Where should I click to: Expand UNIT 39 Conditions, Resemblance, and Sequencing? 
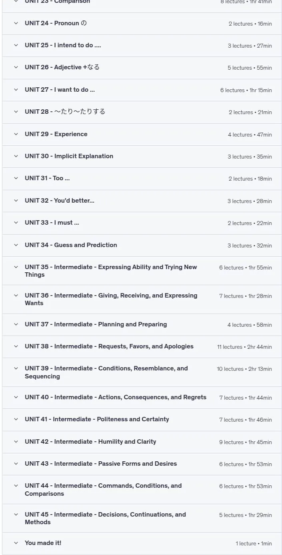142,372
